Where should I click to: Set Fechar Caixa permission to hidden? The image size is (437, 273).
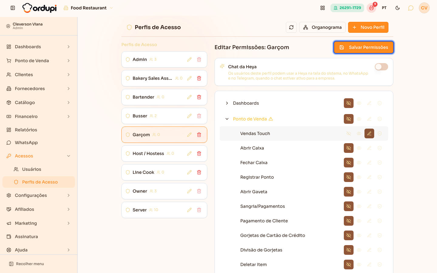pos(349,163)
